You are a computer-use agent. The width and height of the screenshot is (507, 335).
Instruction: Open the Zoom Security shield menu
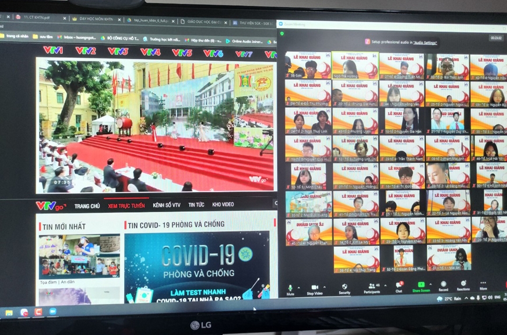(344, 289)
